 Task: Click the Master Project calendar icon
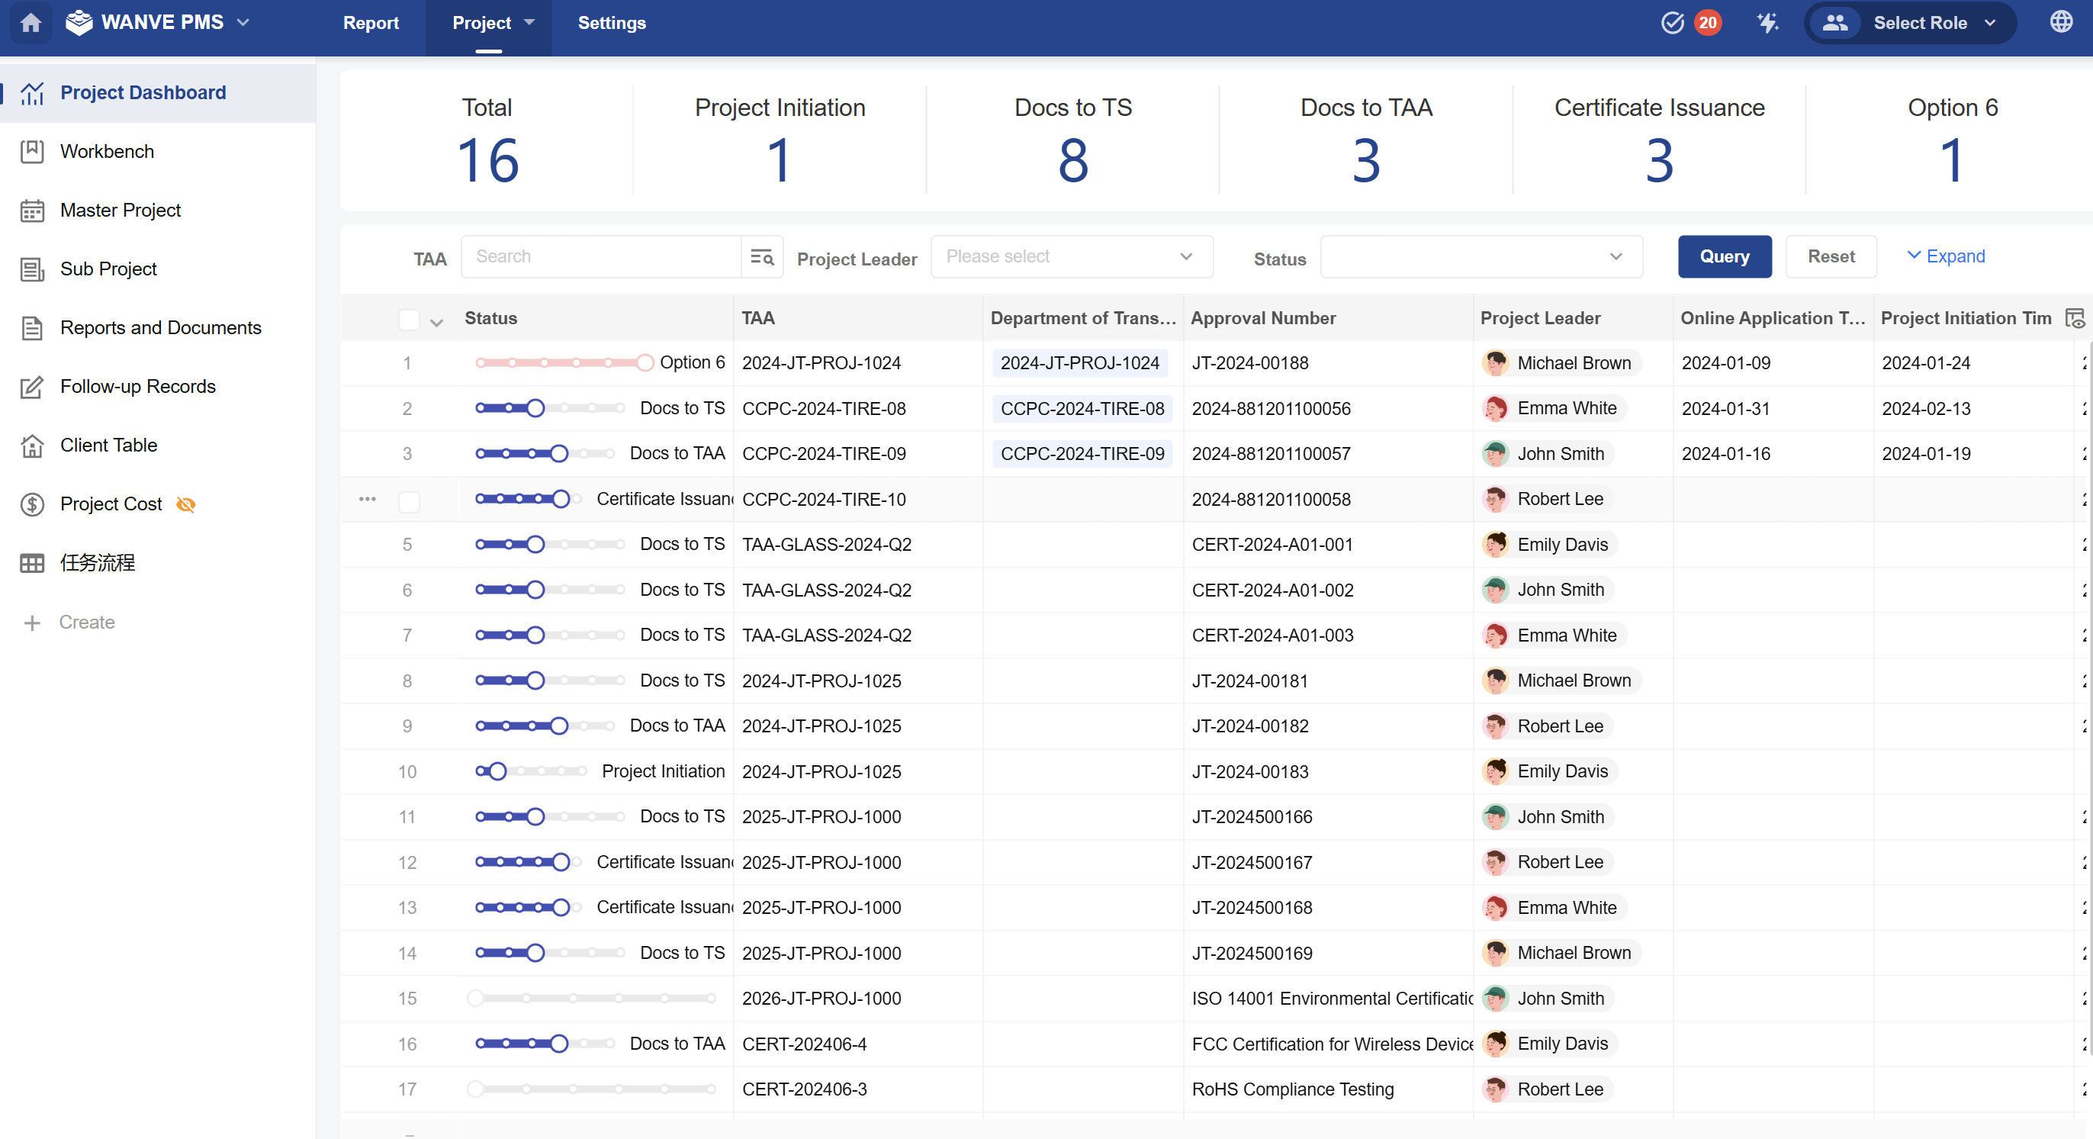(32, 211)
